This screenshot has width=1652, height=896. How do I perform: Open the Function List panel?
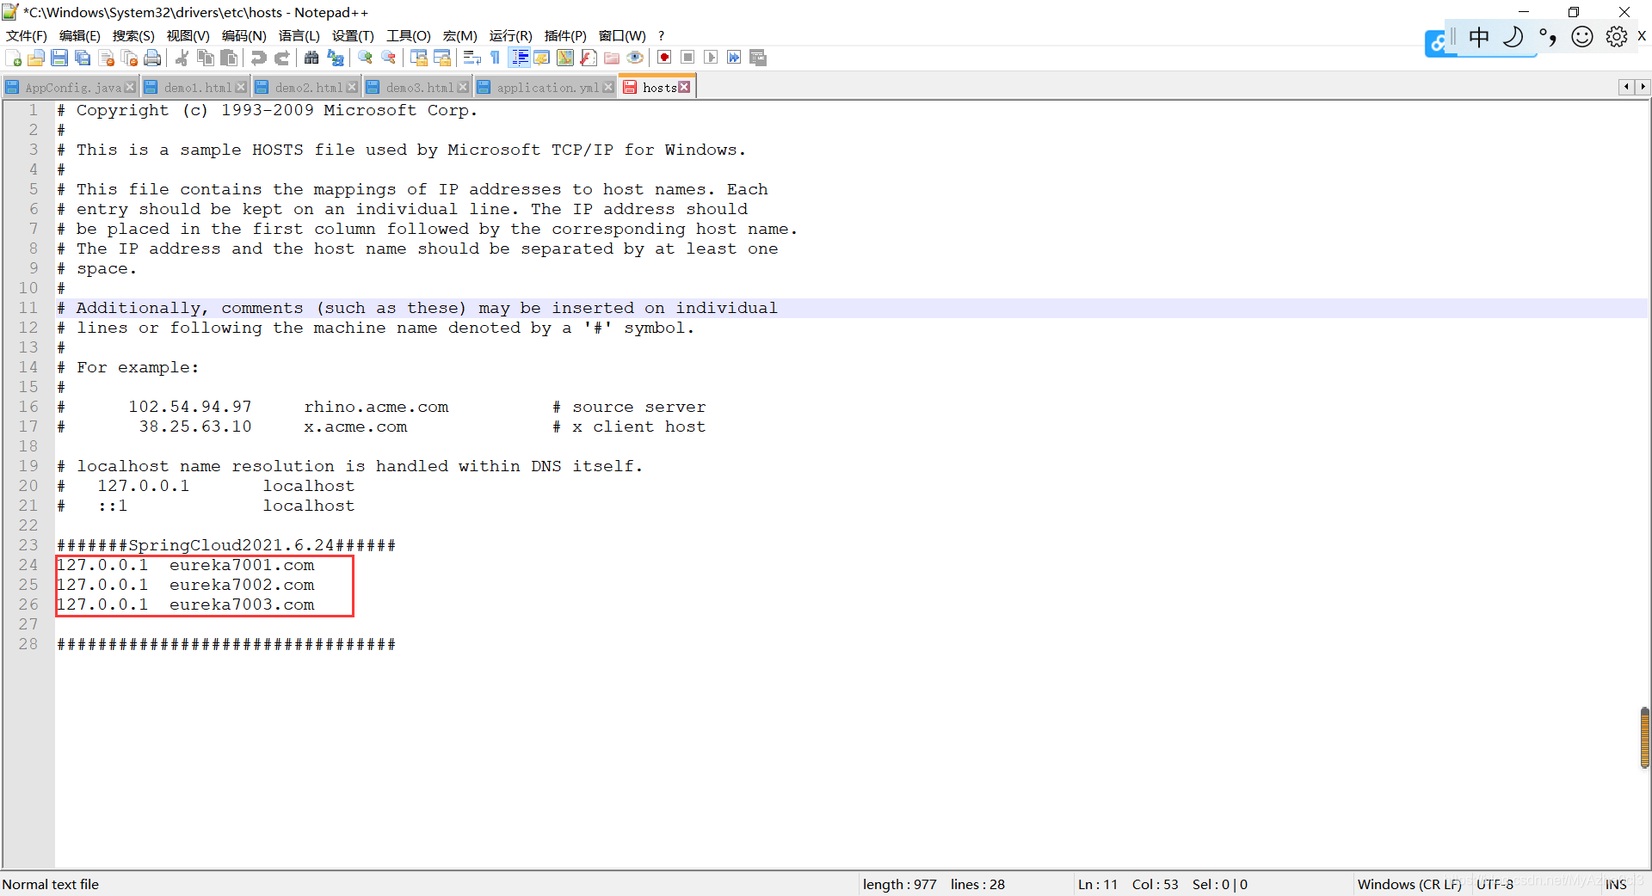click(588, 58)
